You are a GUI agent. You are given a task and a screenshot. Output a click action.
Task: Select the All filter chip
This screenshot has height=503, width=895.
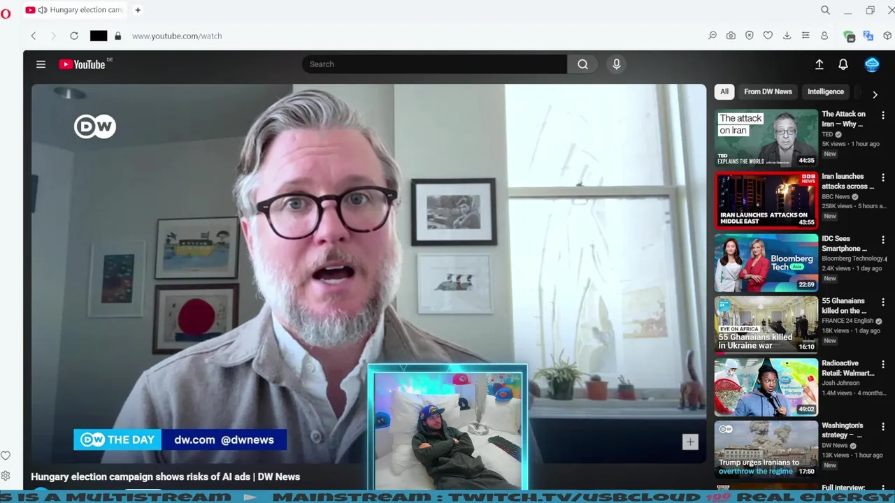(724, 92)
